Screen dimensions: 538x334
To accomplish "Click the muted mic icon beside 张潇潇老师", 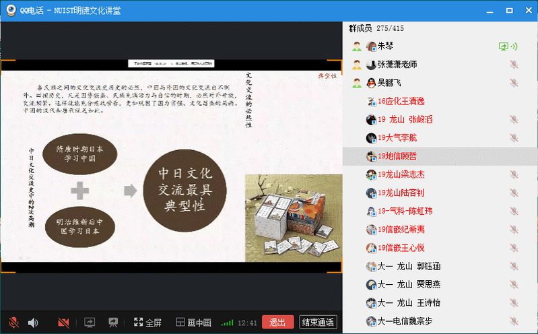I will click(514, 65).
